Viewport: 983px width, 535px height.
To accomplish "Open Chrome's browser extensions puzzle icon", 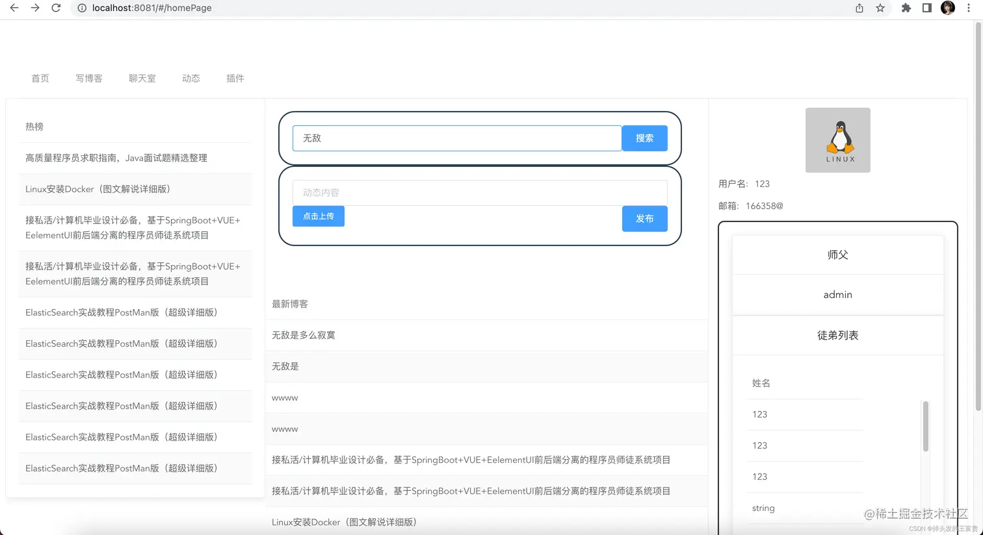I will [x=906, y=8].
